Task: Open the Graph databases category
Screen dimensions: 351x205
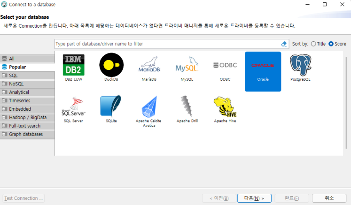Action: pyautogui.click(x=27, y=134)
